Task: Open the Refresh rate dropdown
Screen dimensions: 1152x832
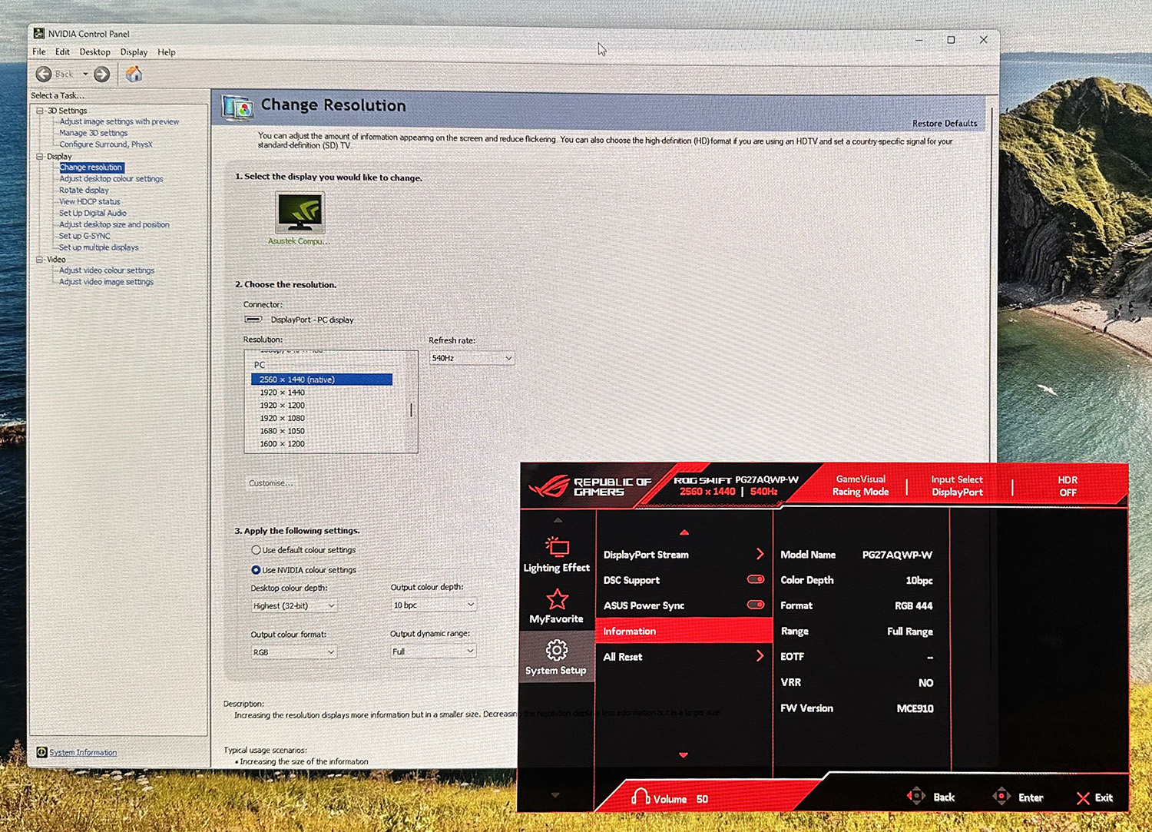Action: (x=472, y=358)
